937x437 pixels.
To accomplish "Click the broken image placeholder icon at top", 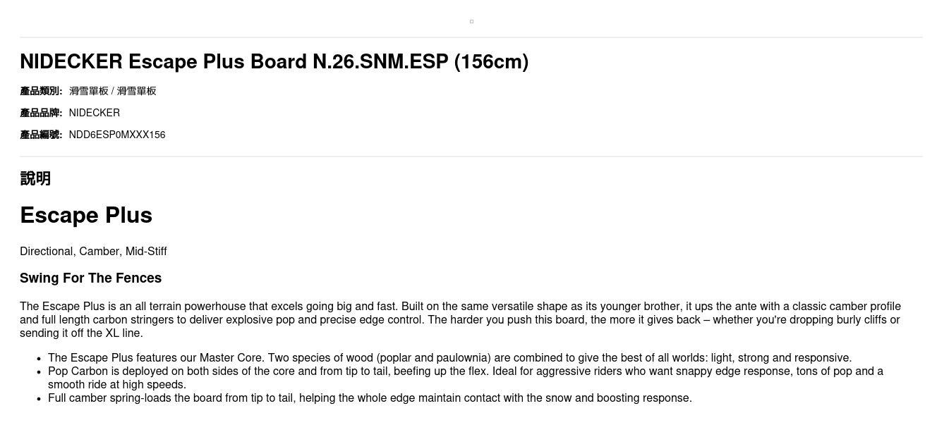I will pyautogui.click(x=471, y=22).
